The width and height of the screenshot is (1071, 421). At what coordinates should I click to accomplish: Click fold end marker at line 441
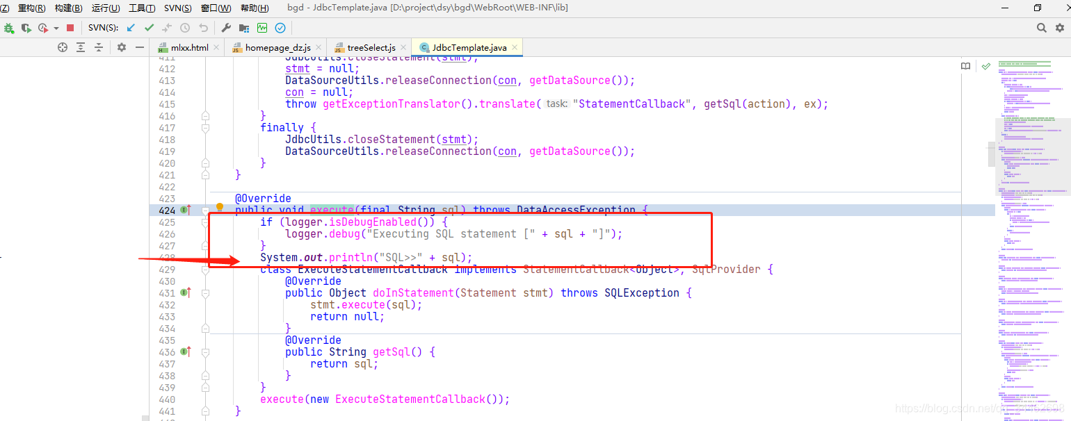click(x=205, y=411)
